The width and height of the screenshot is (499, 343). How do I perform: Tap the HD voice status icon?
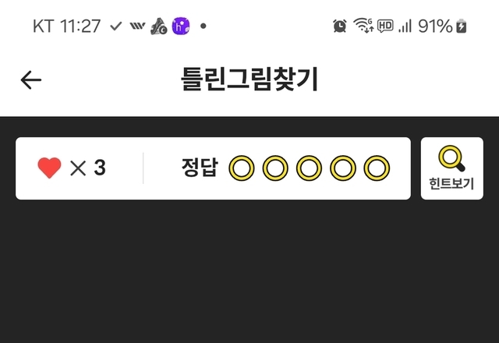pos(385,26)
